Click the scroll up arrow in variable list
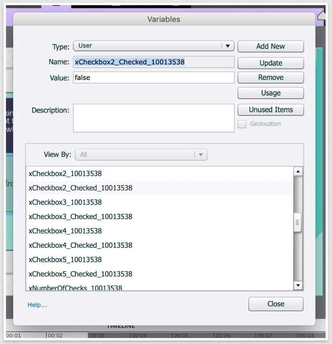332x344 pixels. tap(298, 172)
